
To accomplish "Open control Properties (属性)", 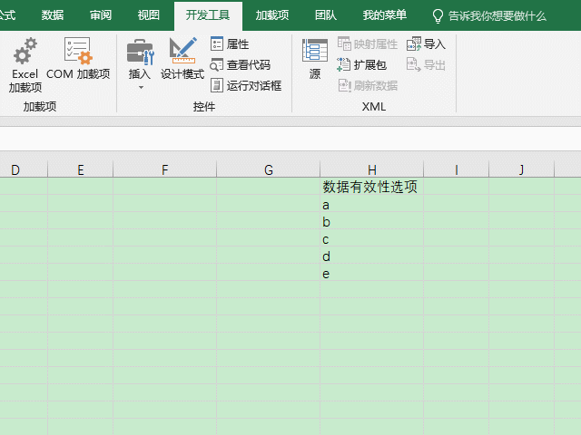I will [230, 44].
